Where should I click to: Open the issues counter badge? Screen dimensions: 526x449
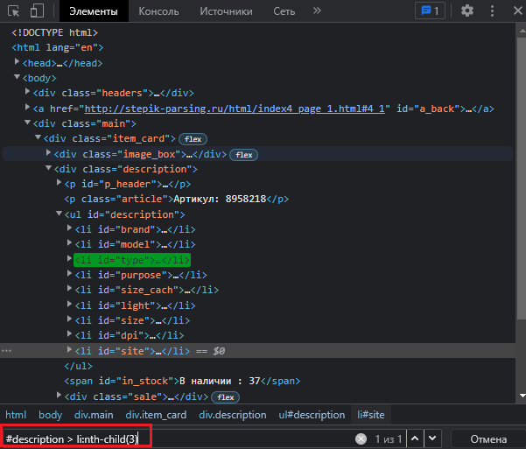pyautogui.click(x=429, y=11)
